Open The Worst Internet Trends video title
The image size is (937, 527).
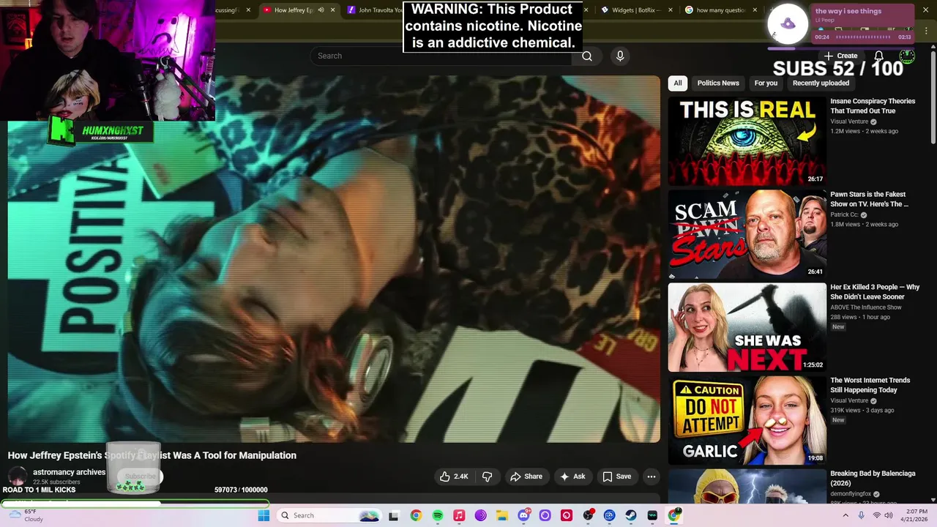pos(870,385)
